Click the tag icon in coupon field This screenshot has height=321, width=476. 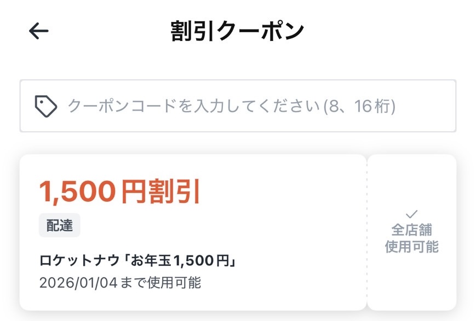point(46,106)
